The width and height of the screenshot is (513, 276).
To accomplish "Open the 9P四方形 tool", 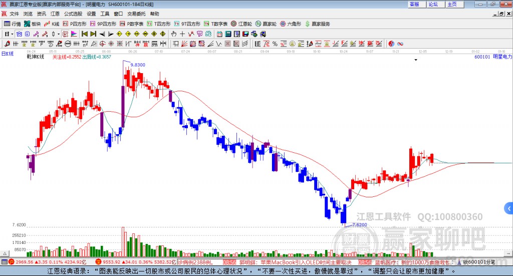I will point(103,24).
